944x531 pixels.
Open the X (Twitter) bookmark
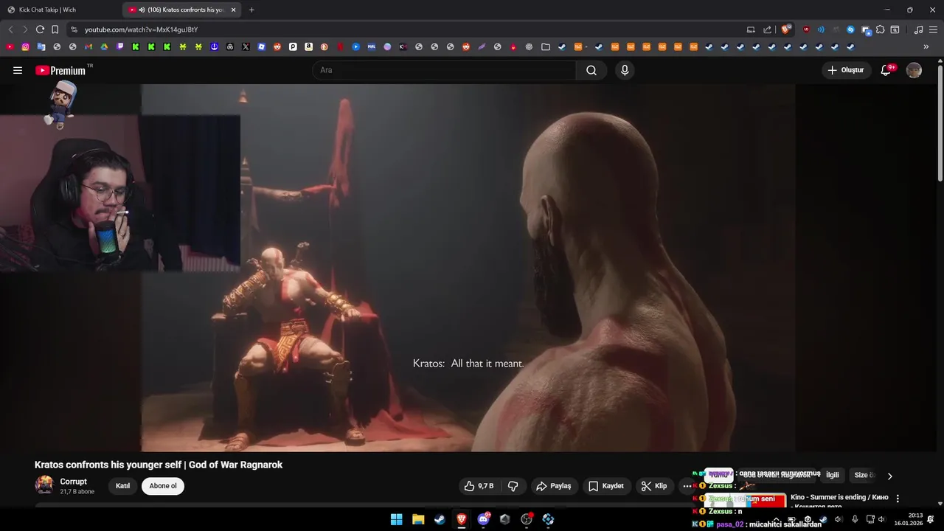point(246,46)
